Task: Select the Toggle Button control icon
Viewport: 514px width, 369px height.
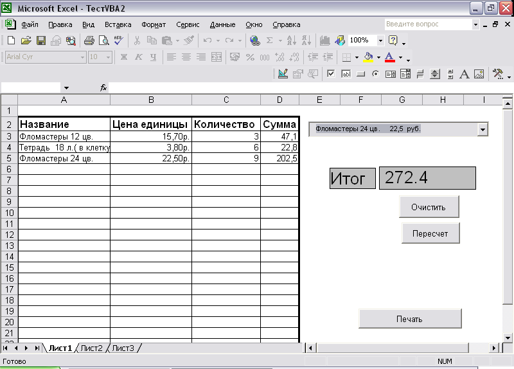Action: [x=420, y=74]
